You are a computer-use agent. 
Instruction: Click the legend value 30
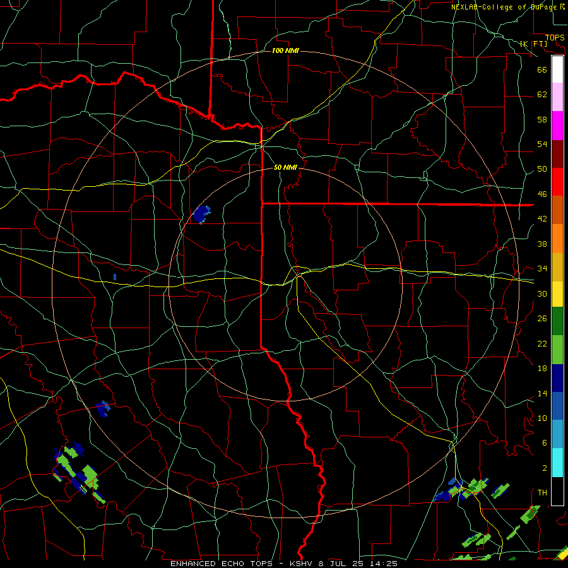click(542, 293)
